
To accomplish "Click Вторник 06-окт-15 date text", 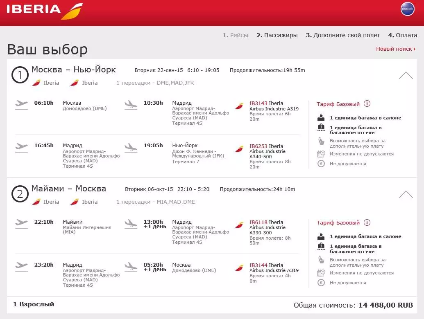I will [149, 189].
